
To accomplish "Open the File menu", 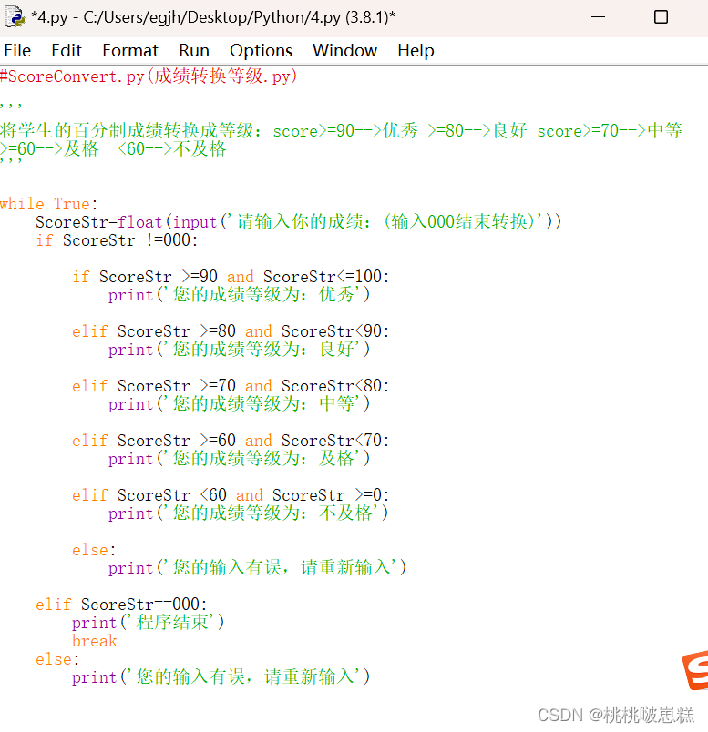I will point(17,50).
